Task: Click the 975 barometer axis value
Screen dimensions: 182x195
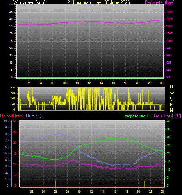Action: (x=169, y=77)
